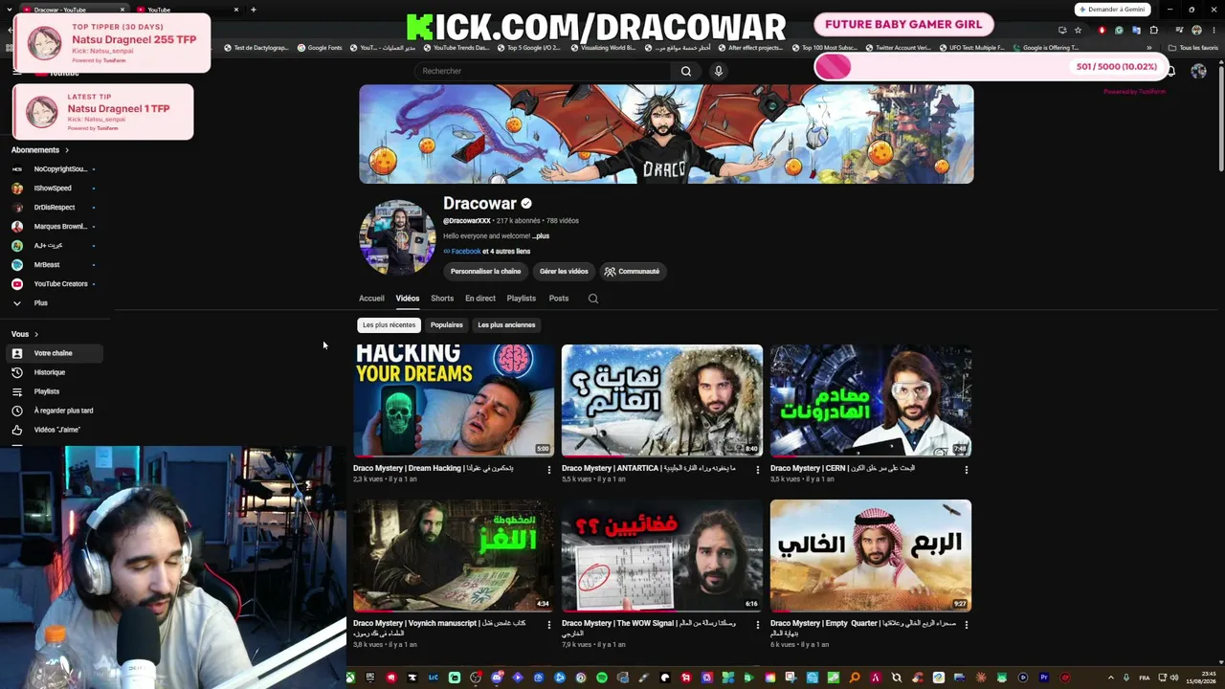Open the channel search magnifier icon
Image resolution: width=1225 pixels, height=689 pixels.
(x=593, y=299)
